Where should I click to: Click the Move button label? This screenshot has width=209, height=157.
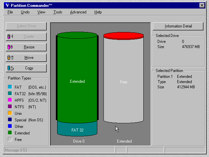(29, 58)
